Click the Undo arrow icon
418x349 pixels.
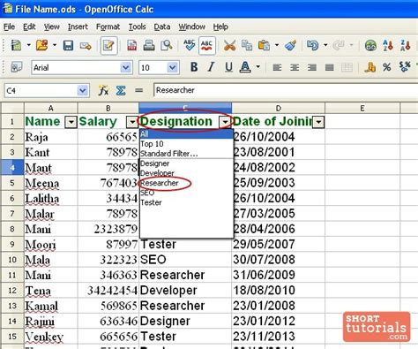(312, 46)
